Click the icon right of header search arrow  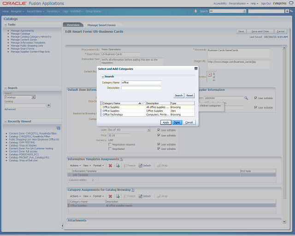[x=291, y=11]
